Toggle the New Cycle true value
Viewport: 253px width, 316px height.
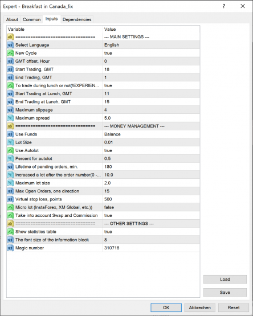coord(152,53)
